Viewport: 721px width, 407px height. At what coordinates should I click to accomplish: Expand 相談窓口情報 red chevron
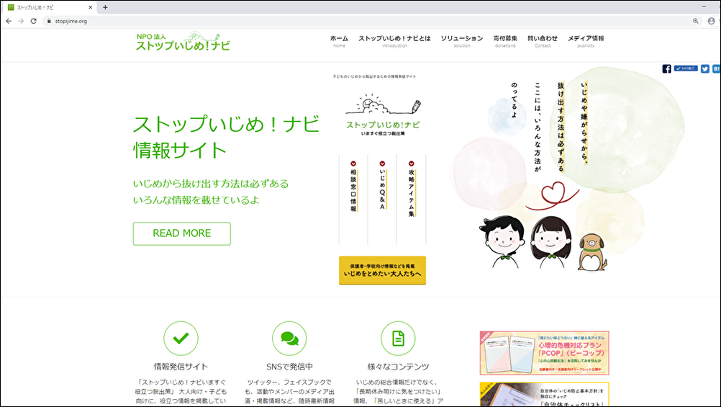click(353, 164)
